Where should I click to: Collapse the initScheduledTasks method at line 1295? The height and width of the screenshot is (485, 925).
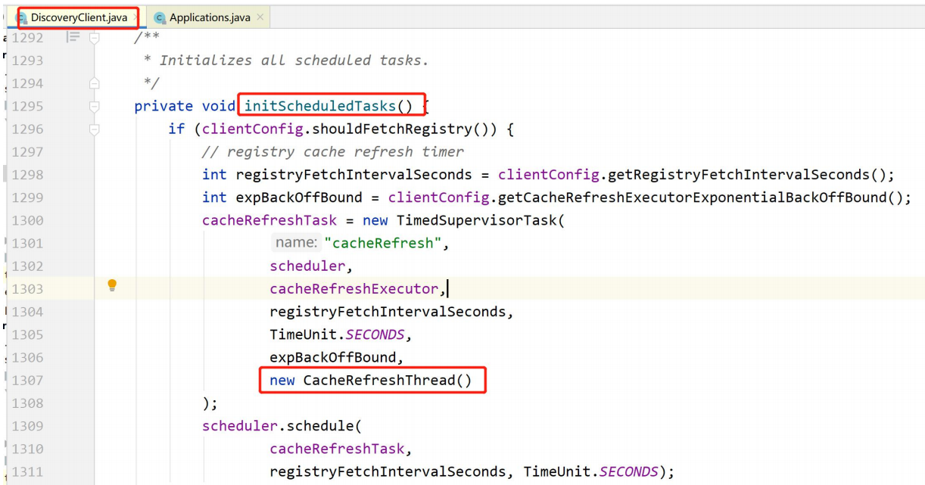click(x=94, y=106)
